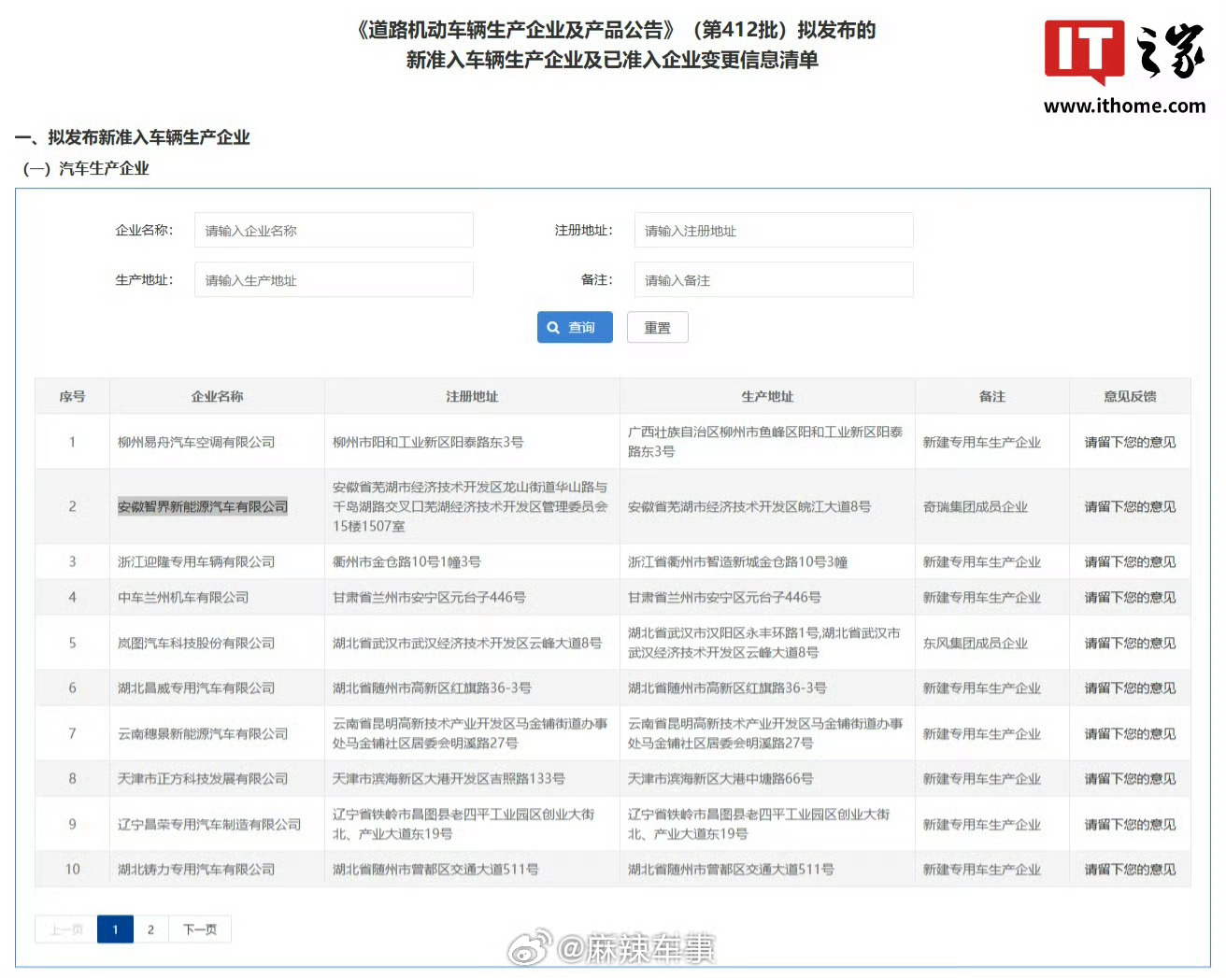Open feedback link for 柳州易舟汽车空调有限公司

point(1130,442)
